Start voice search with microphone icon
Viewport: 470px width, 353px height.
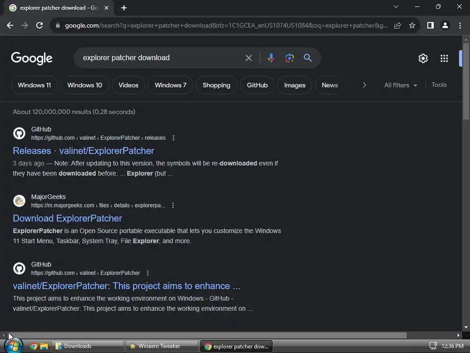271,58
